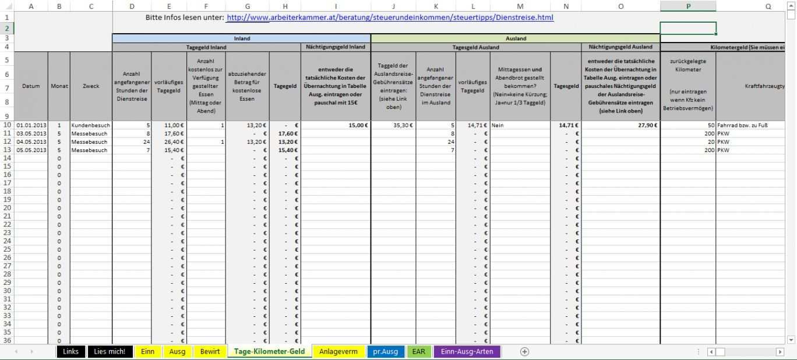Switch to the Lies mich! sheet
This screenshot has width=797, height=360.
[110, 352]
